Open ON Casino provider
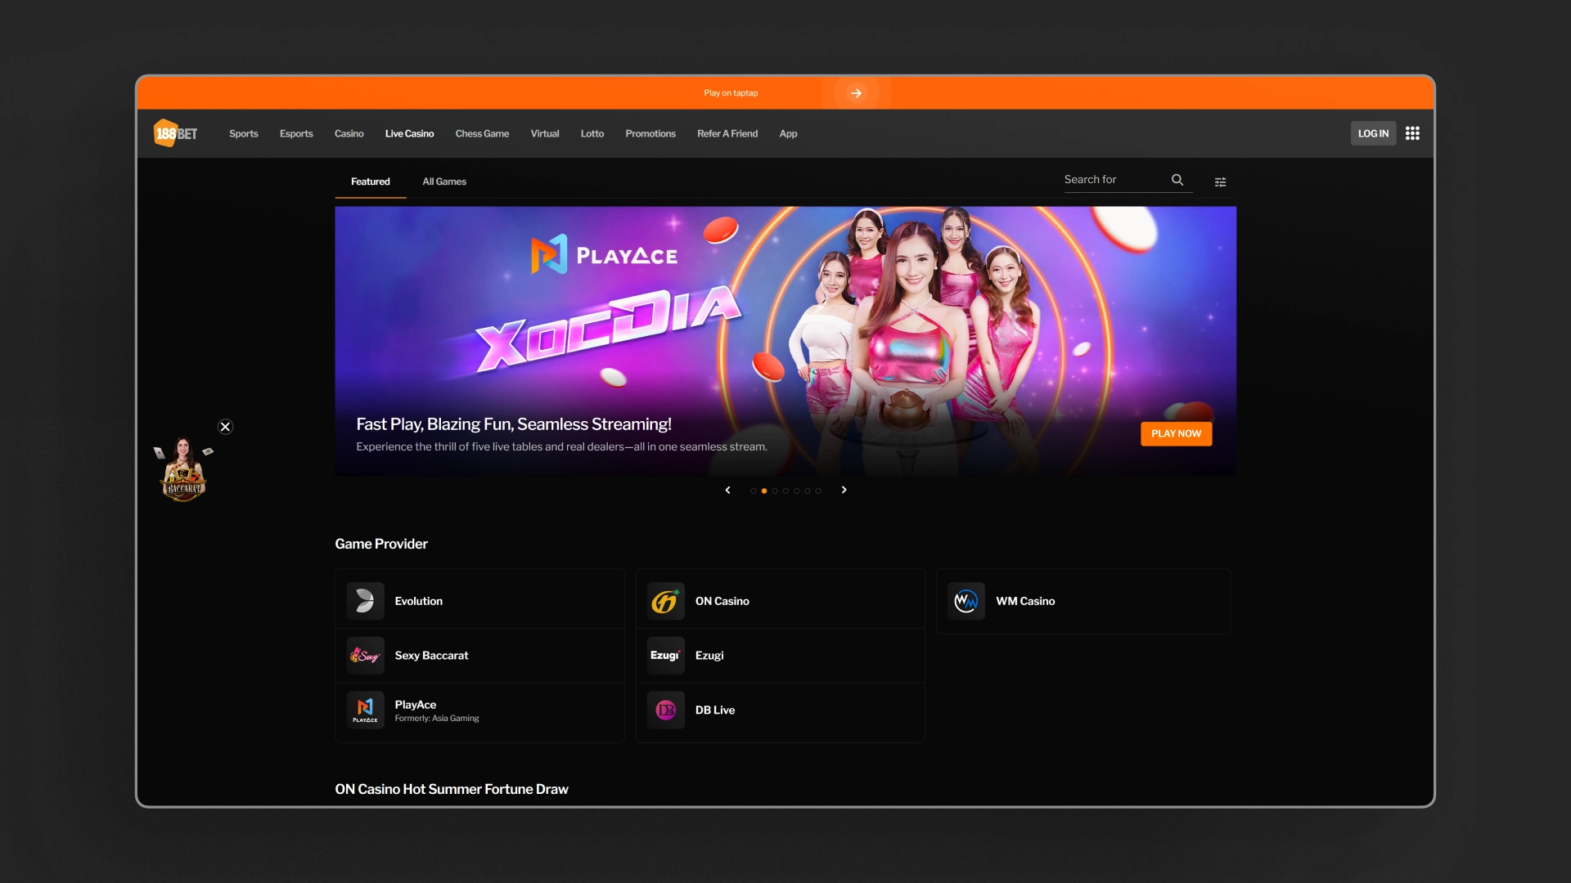Screen dimensions: 1571x883 point(780,601)
